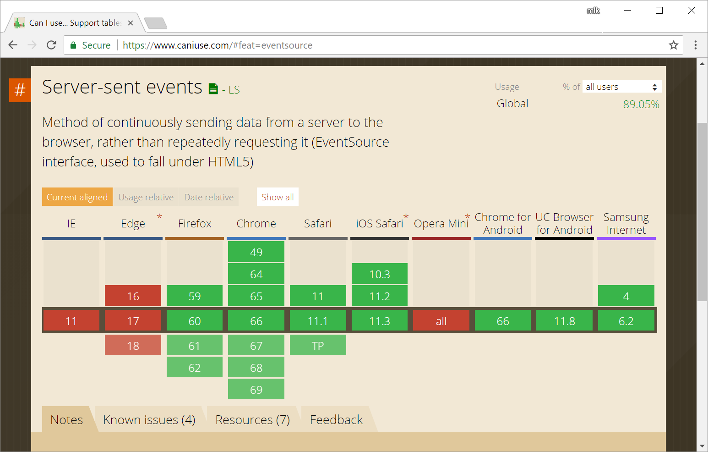
Task: Click the Chrome for Android column header
Action: 503,223
